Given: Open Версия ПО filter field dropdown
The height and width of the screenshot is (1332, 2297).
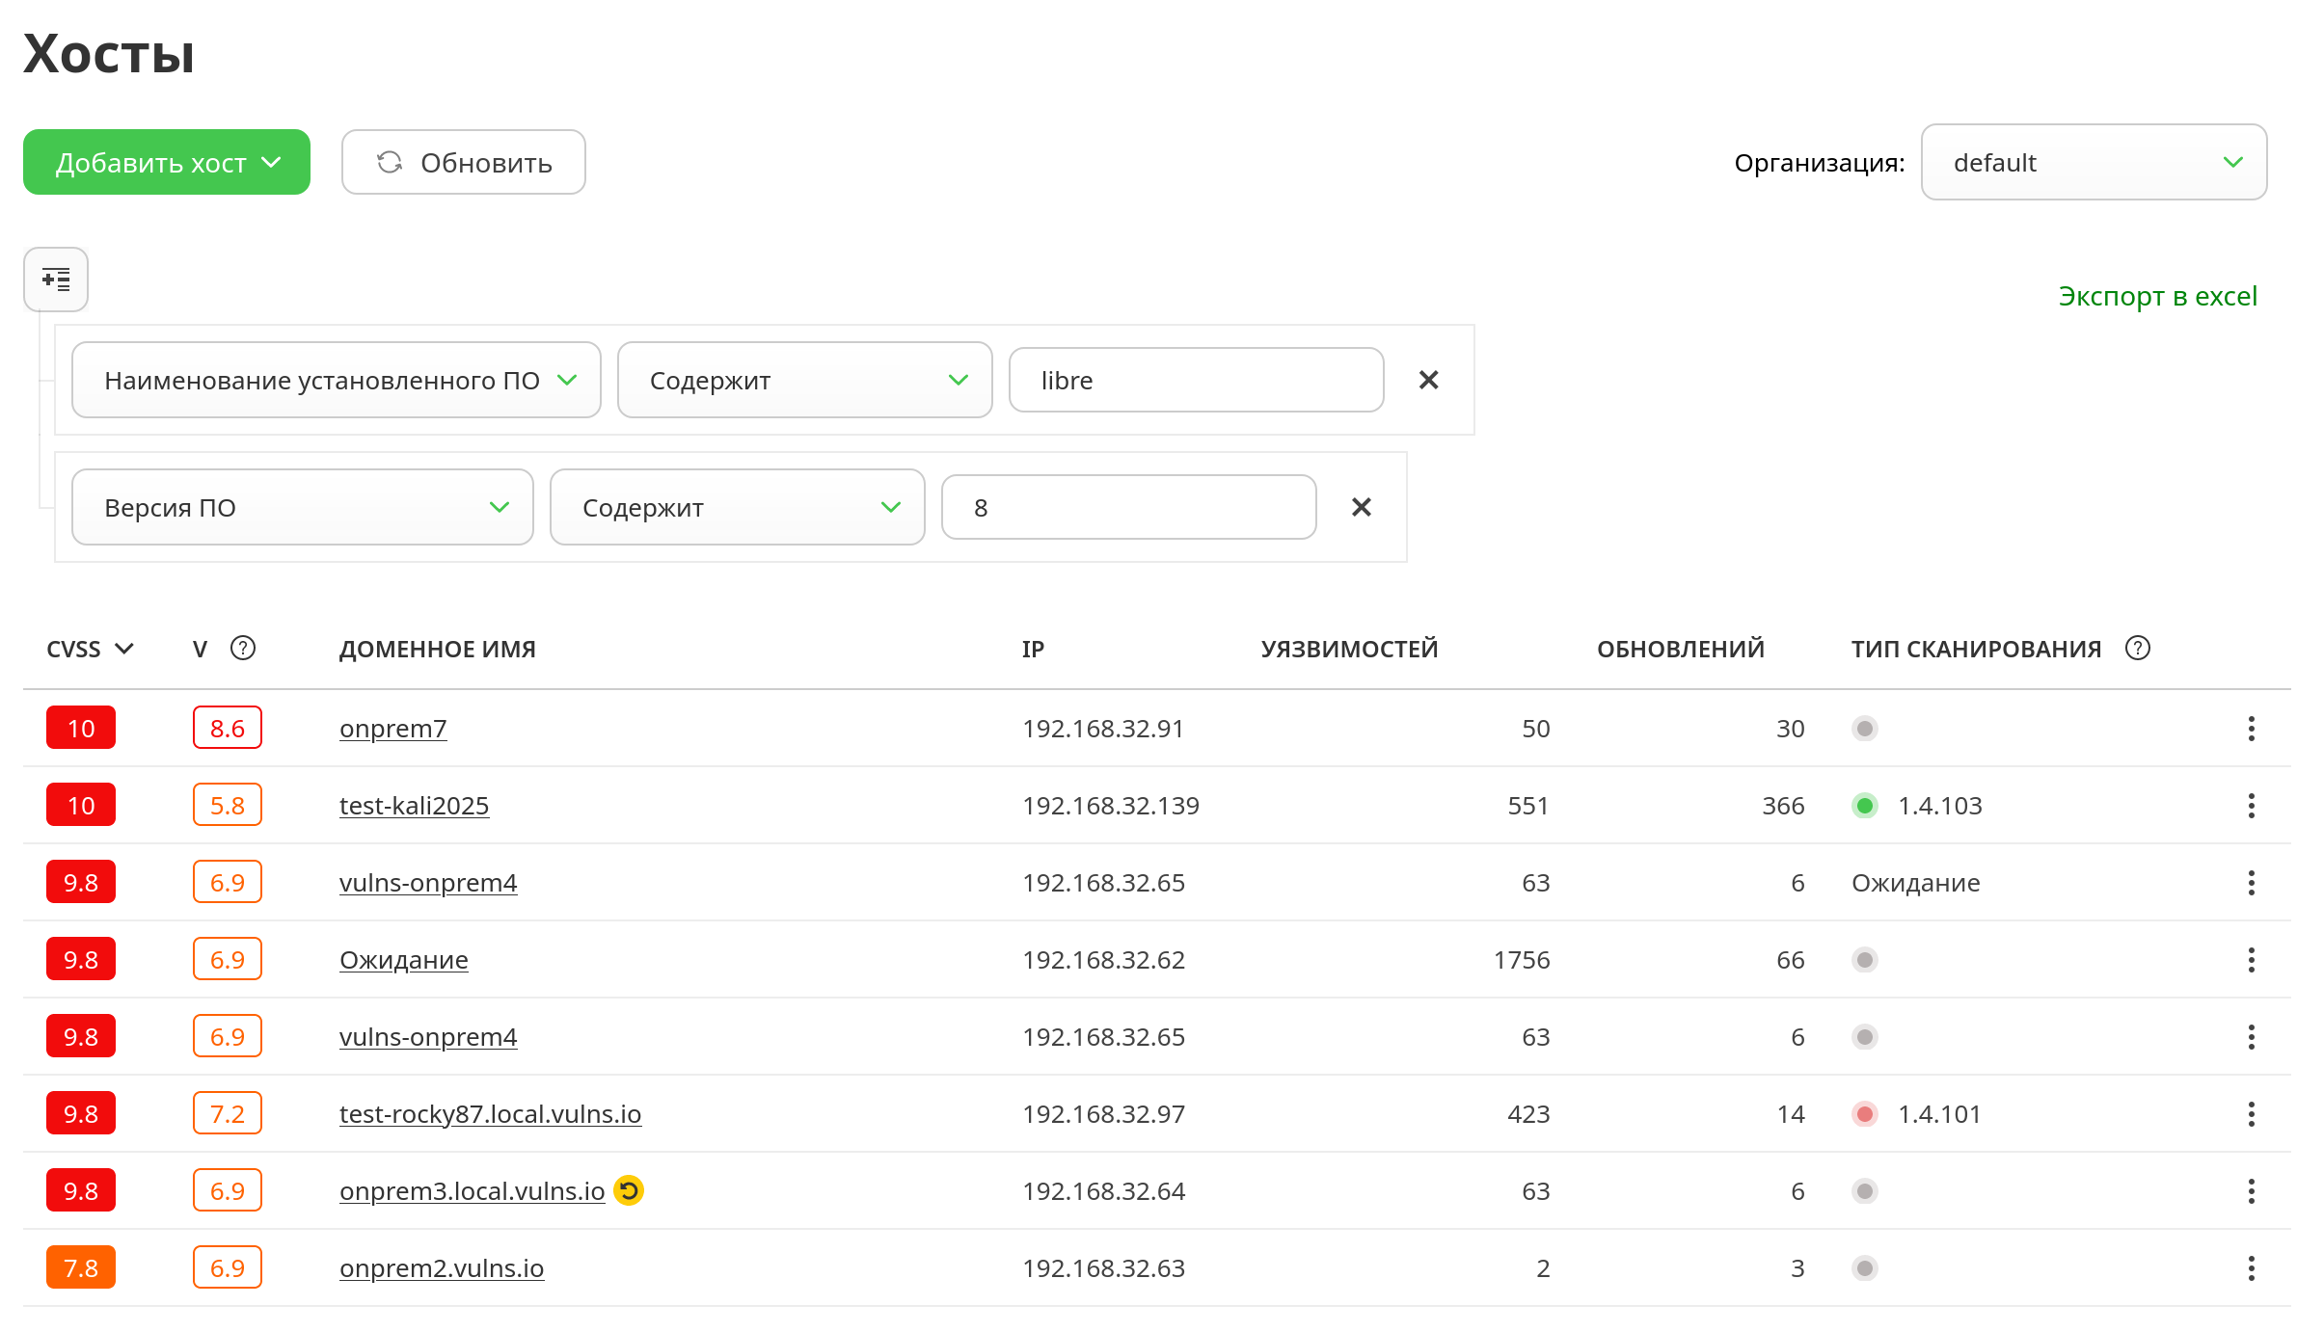Looking at the screenshot, I should click(x=302, y=507).
